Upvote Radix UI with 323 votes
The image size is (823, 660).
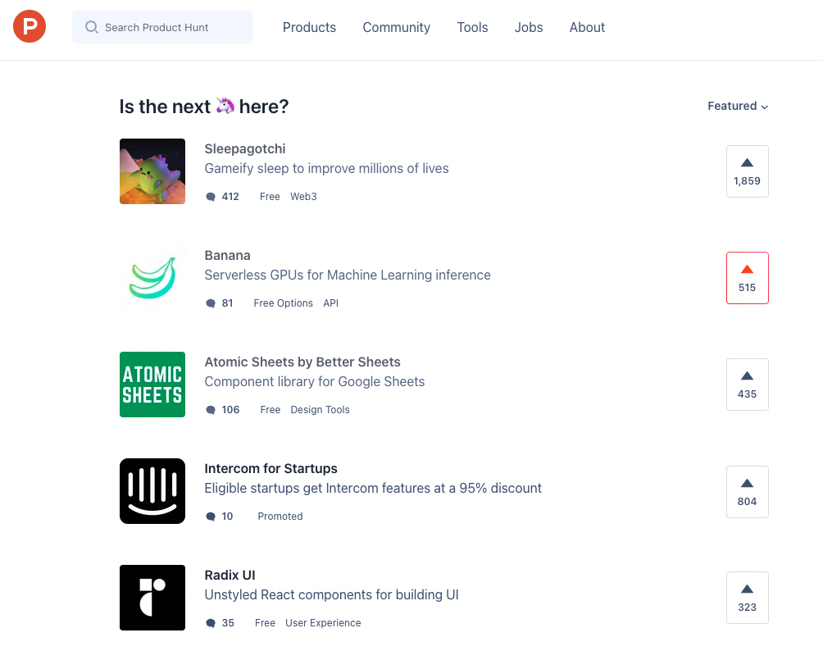pos(747,598)
